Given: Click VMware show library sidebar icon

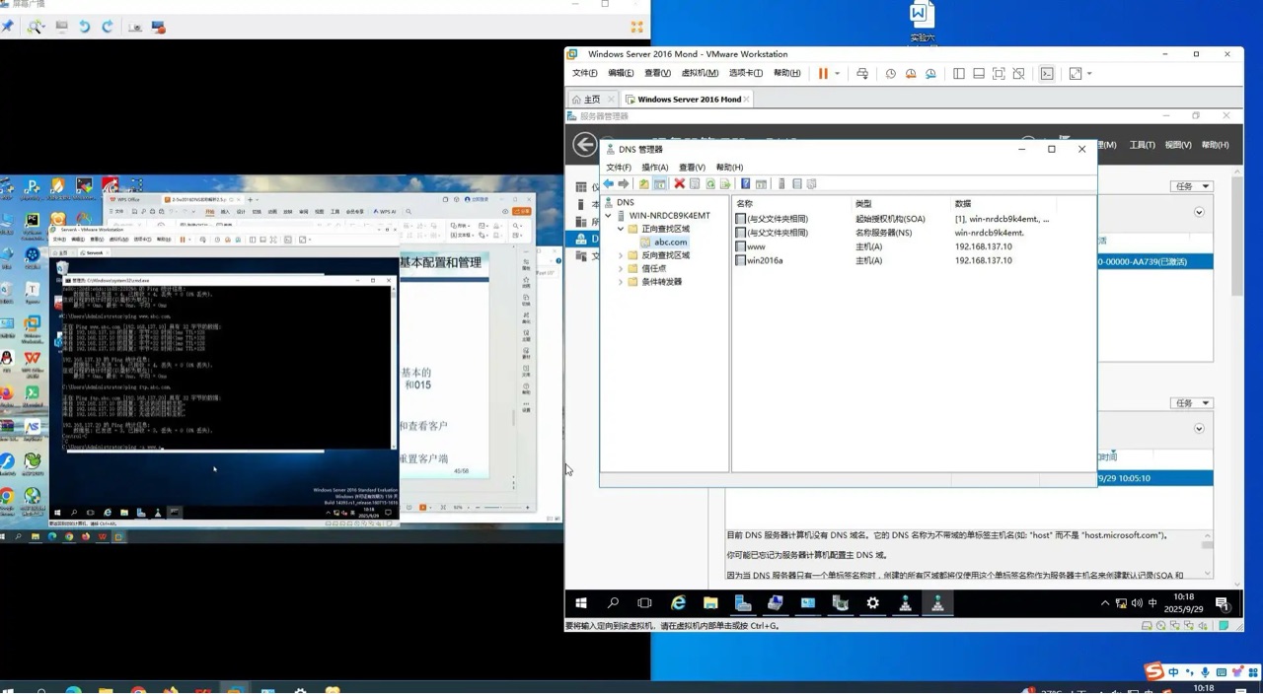Looking at the screenshot, I should coord(958,74).
